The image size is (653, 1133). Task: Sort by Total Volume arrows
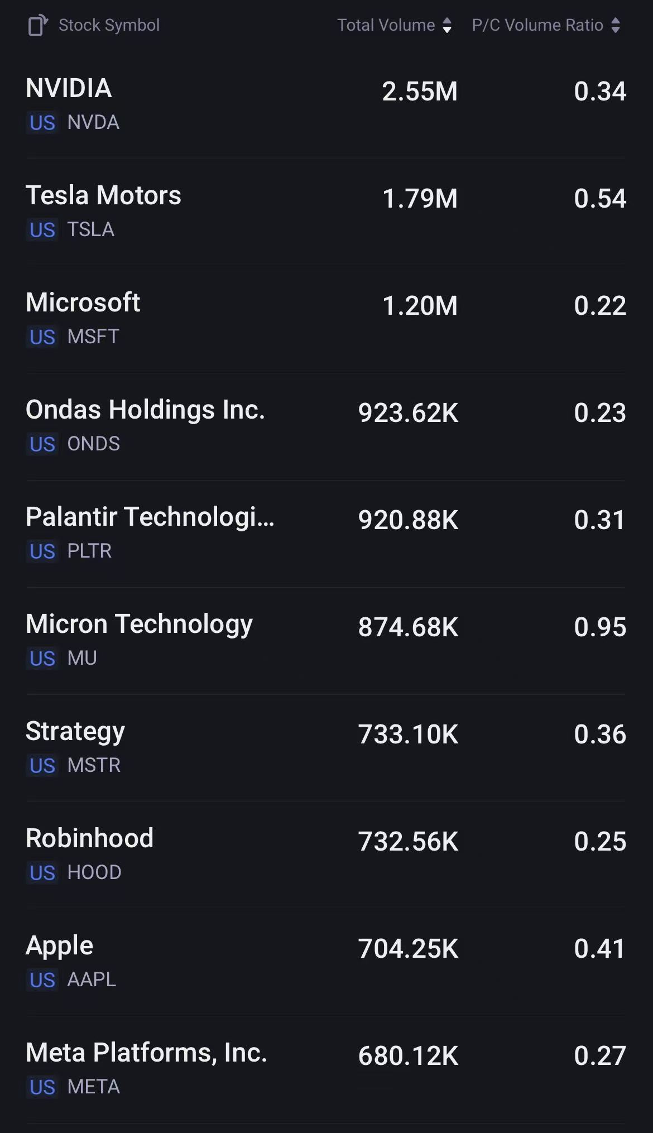447,25
